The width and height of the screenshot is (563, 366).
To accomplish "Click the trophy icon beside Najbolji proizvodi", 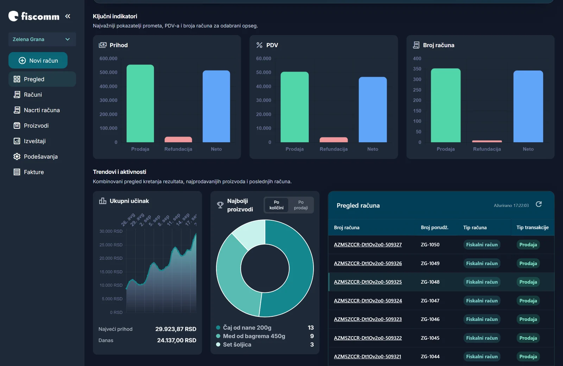I will pyautogui.click(x=220, y=205).
